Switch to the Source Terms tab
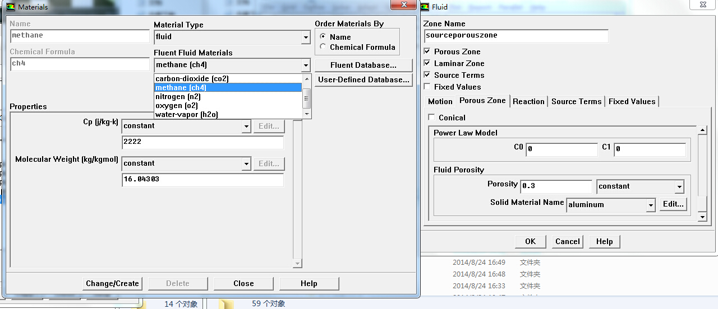Screen dimensions: 718x309 (576, 101)
